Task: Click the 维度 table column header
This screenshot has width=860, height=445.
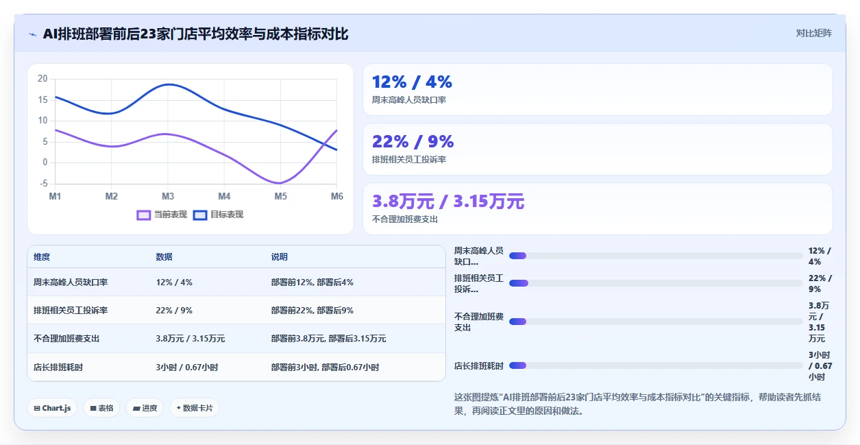Action: coord(42,257)
